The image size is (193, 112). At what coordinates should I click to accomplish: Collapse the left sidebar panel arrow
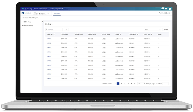(x=42, y=22)
